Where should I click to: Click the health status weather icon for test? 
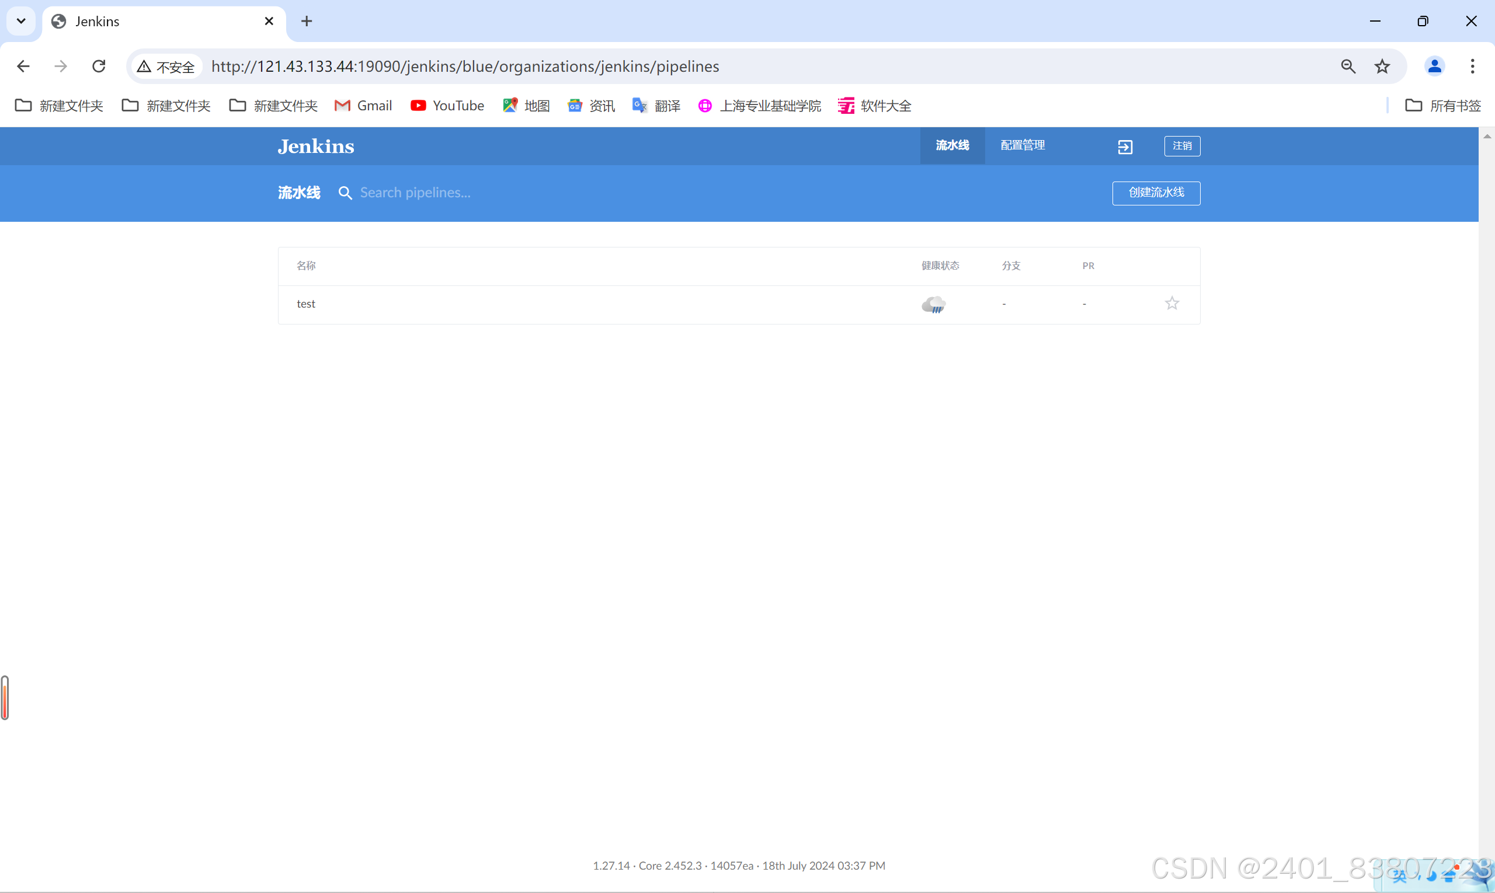coord(933,304)
